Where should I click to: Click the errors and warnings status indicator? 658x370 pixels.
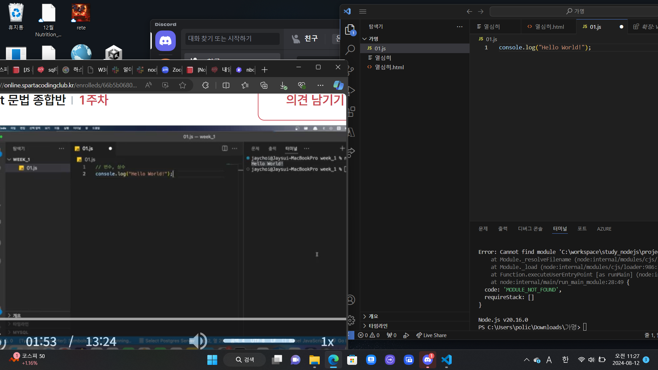[x=369, y=335]
